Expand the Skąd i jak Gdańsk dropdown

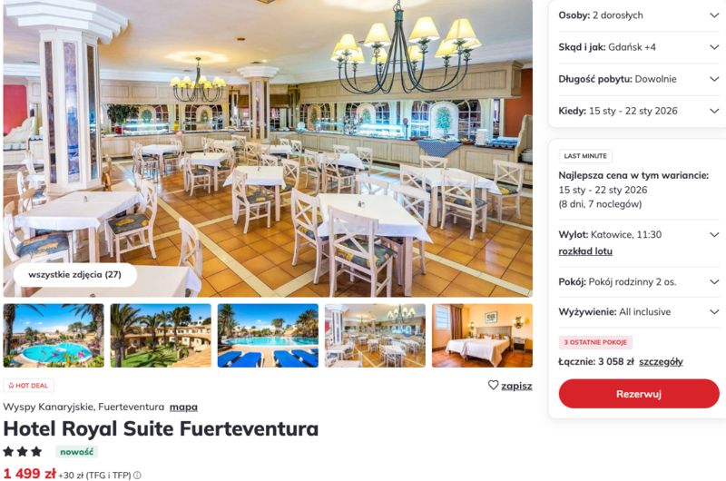639,47
